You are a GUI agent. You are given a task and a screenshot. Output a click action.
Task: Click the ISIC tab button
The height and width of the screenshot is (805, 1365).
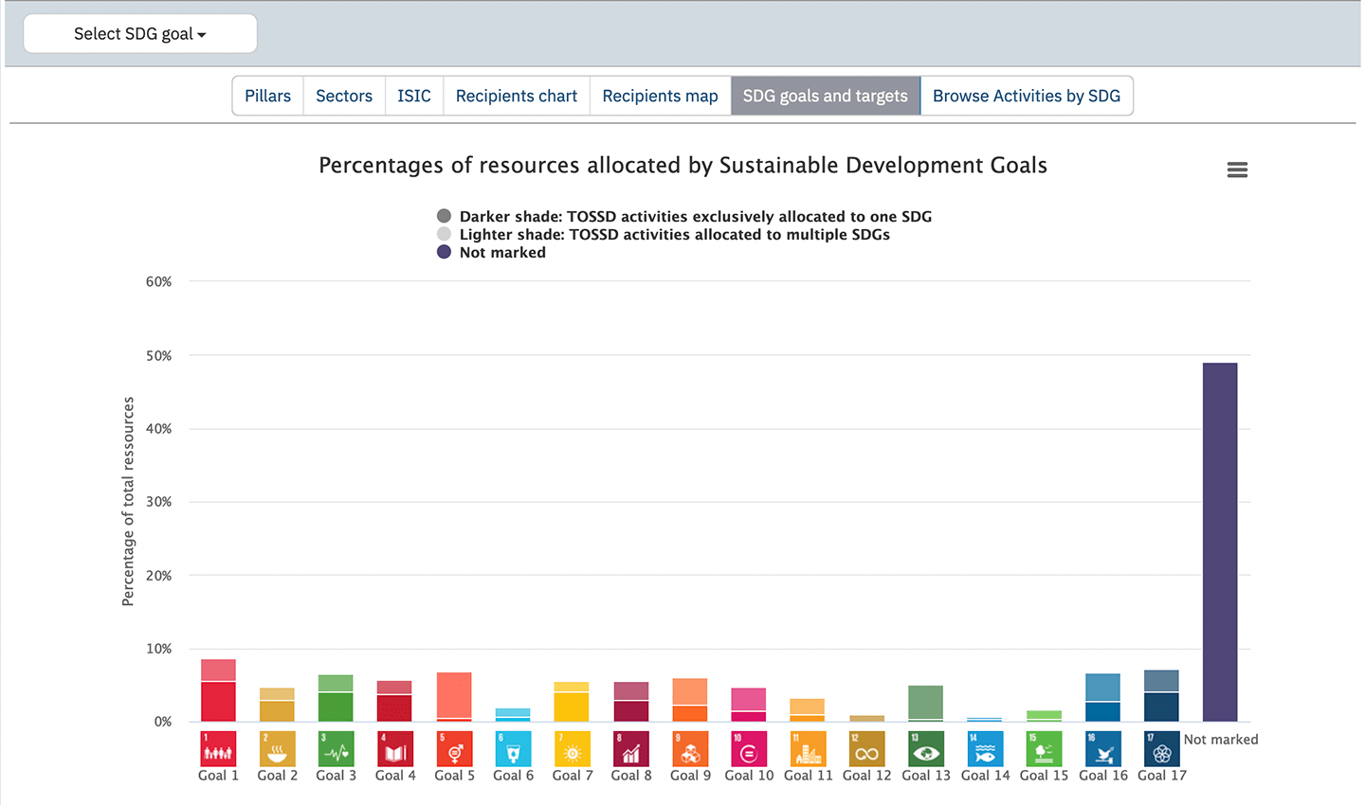coord(414,97)
